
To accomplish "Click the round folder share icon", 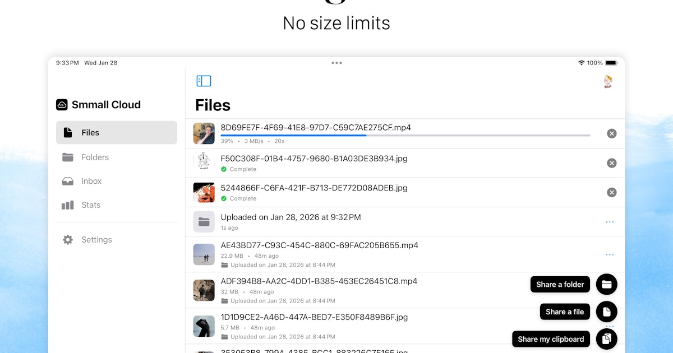I will pyautogui.click(x=607, y=284).
